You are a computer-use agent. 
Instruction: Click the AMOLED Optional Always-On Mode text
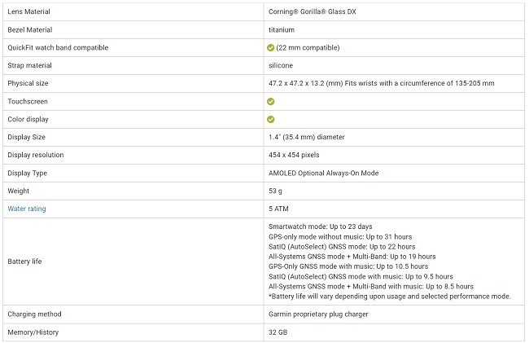[x=323, y=174]
